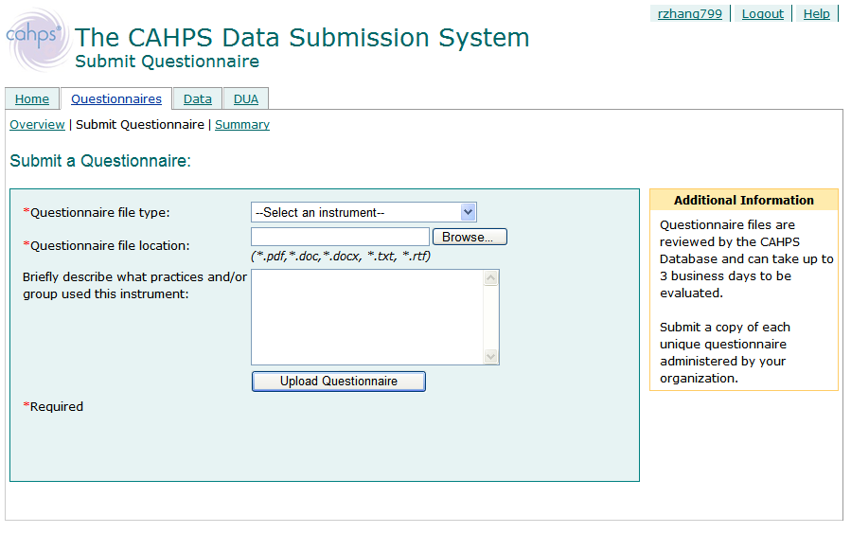Focus the Questionnaire file location field

(x=340, y=237)
